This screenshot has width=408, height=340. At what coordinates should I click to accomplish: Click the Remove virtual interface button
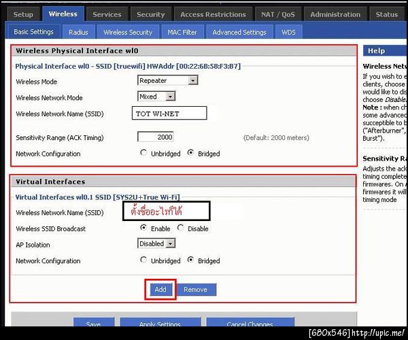pos(196,290)
